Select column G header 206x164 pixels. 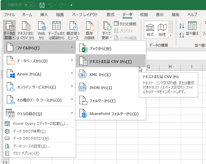pos(148,67)
